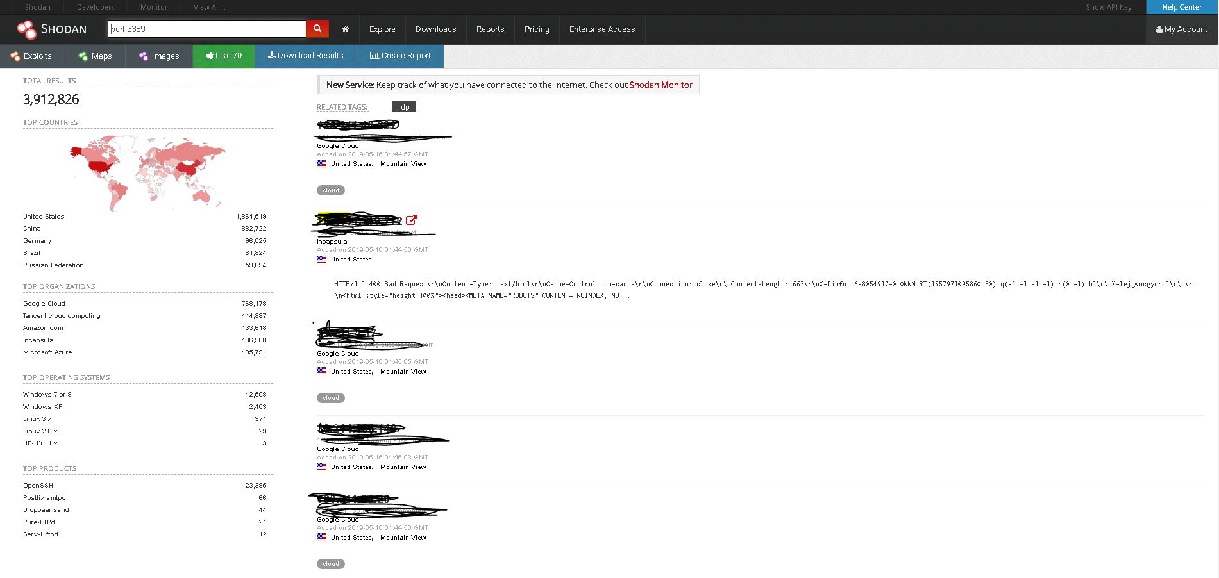Go to the home icon
This screenshot has height=578, width=1219.
(346, 29)
